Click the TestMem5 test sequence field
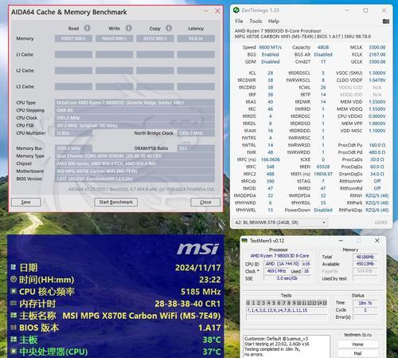398x358 pixels. click(287, 310)
